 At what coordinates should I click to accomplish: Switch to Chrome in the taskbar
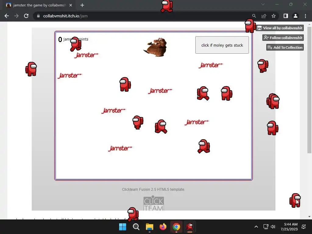pyautogui.click(x=176, y=227)
